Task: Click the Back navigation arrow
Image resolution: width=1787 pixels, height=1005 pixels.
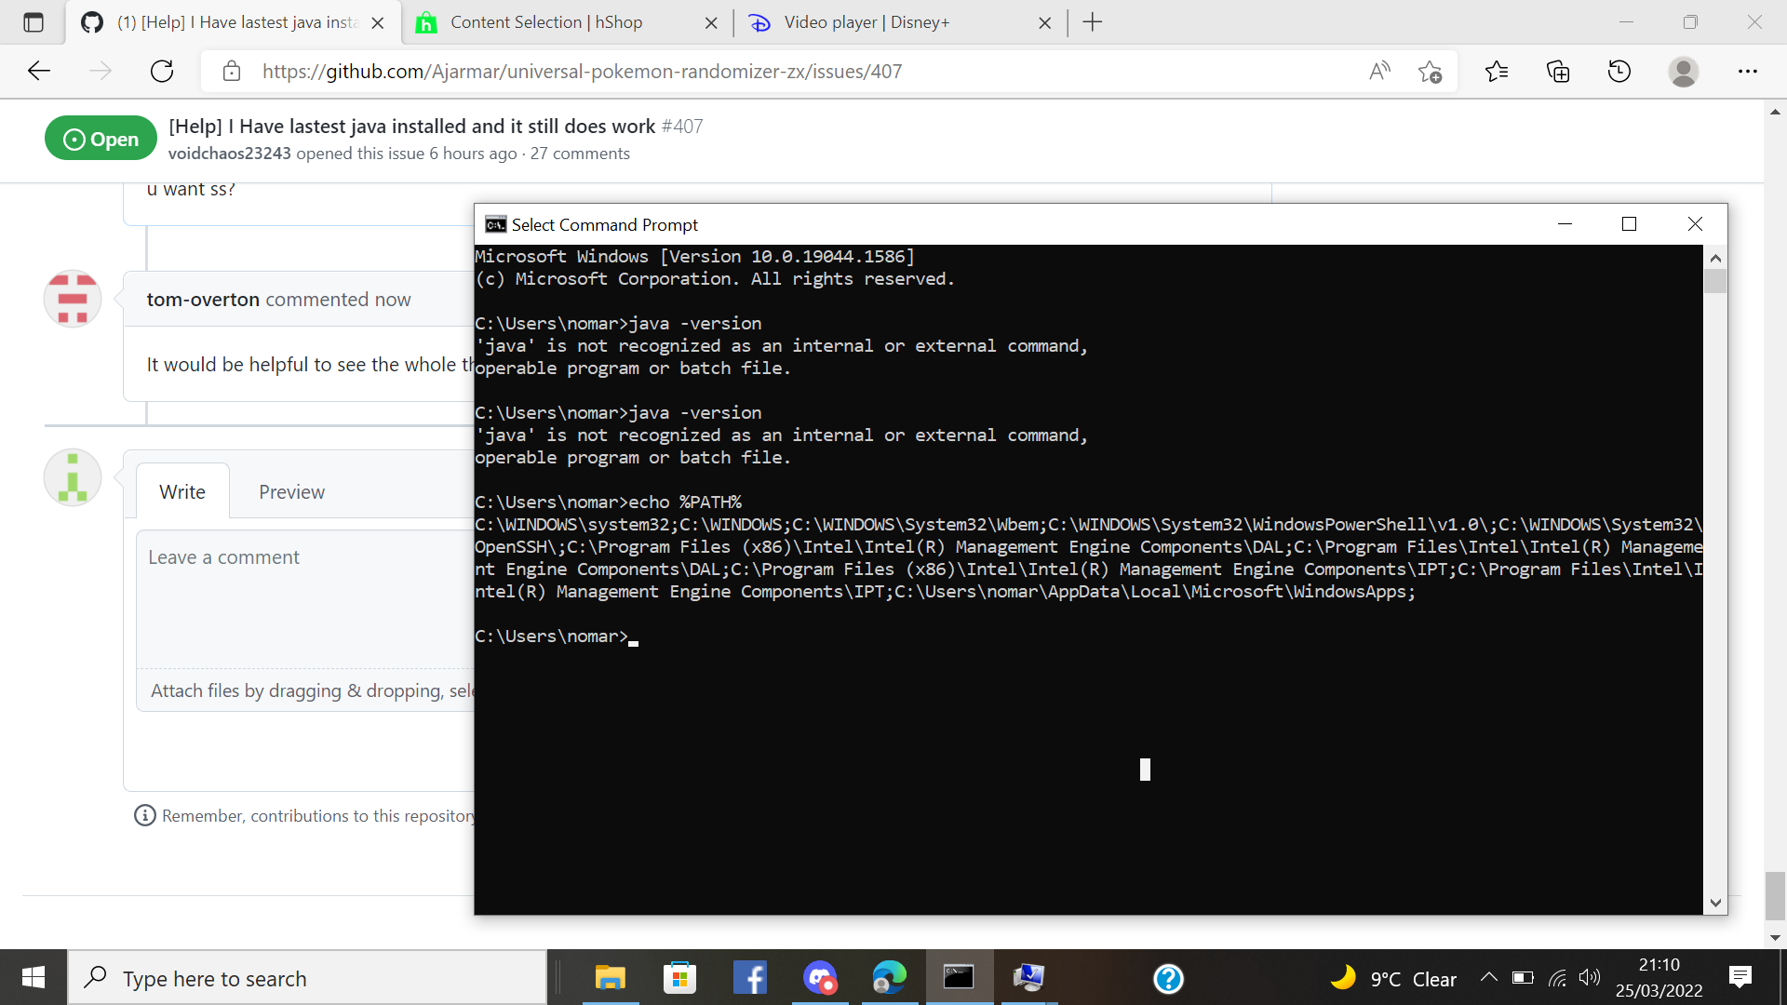Action: pyautogui.click(x=38, y=71)
